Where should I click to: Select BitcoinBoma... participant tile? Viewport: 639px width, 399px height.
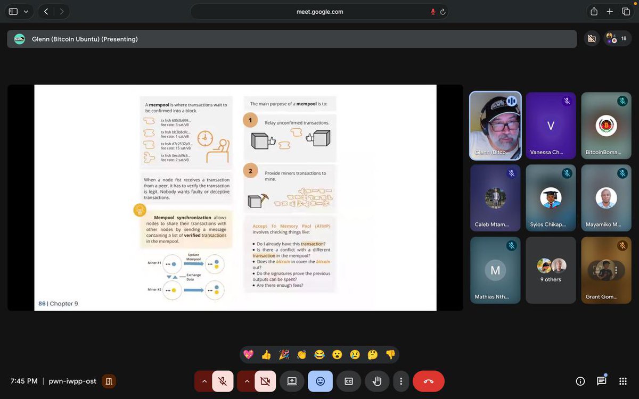coord(606,126)
